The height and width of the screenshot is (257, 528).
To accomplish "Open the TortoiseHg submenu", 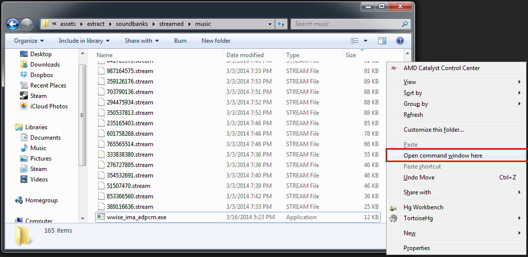I will (x=456, y=218).
